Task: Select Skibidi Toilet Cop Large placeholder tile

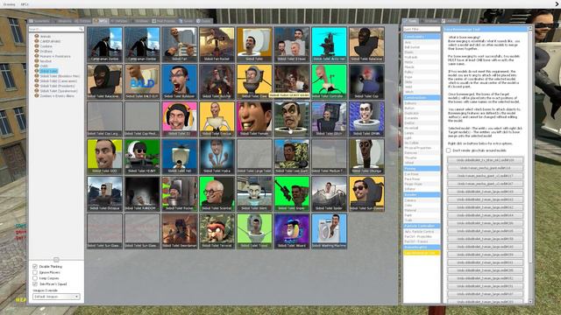Action: pos(104,119)
